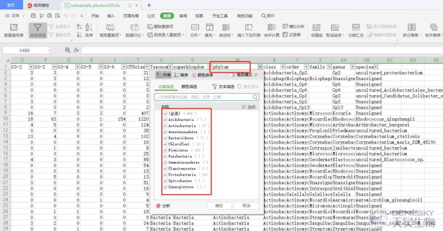443x231 pixels.
Task: Uncheck the Firmicutes checkbox
Action: pos(165,150)
